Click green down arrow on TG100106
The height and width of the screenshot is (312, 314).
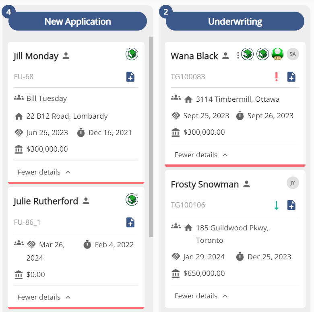[276, 205]
